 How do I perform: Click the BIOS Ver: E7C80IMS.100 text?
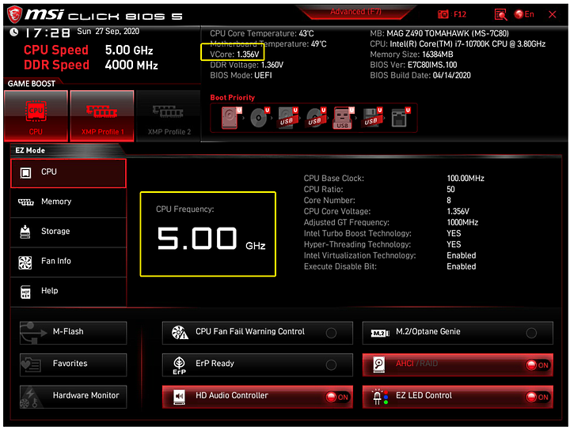click(413, 65)
